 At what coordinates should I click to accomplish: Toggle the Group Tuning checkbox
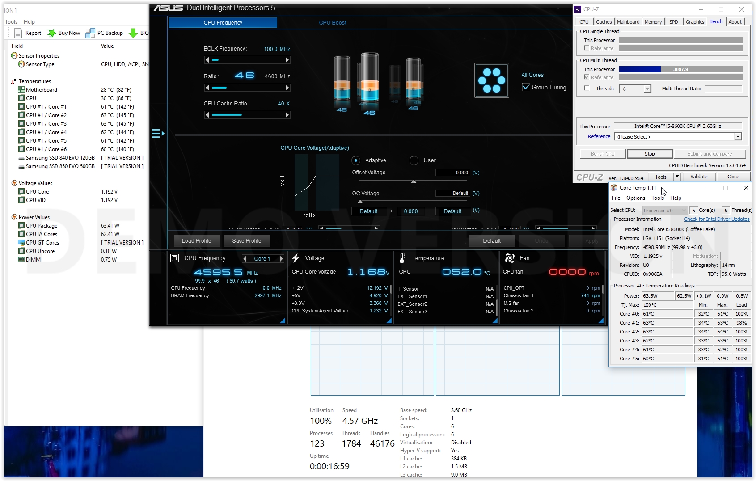526,88
